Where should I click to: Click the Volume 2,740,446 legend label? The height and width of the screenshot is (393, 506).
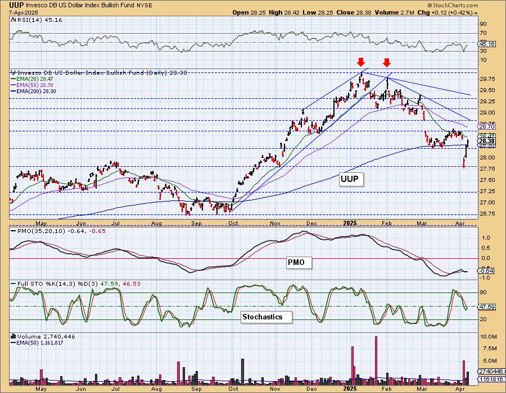(46, 337)
